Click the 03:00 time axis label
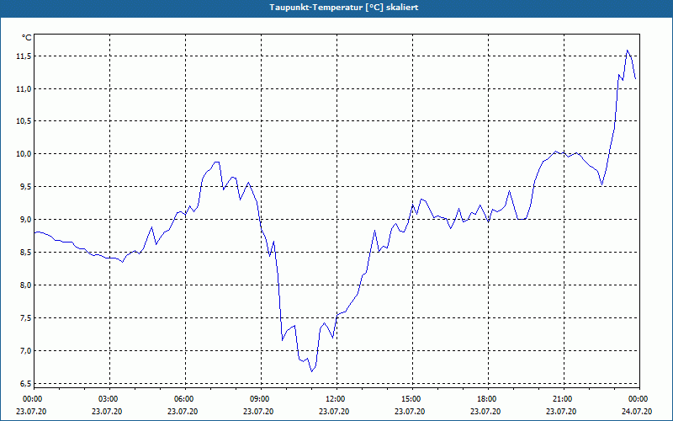This screenshot has height=421, width=673. tap(107, 399)
